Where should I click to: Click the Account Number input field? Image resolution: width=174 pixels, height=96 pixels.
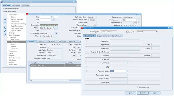click(118, 71)
